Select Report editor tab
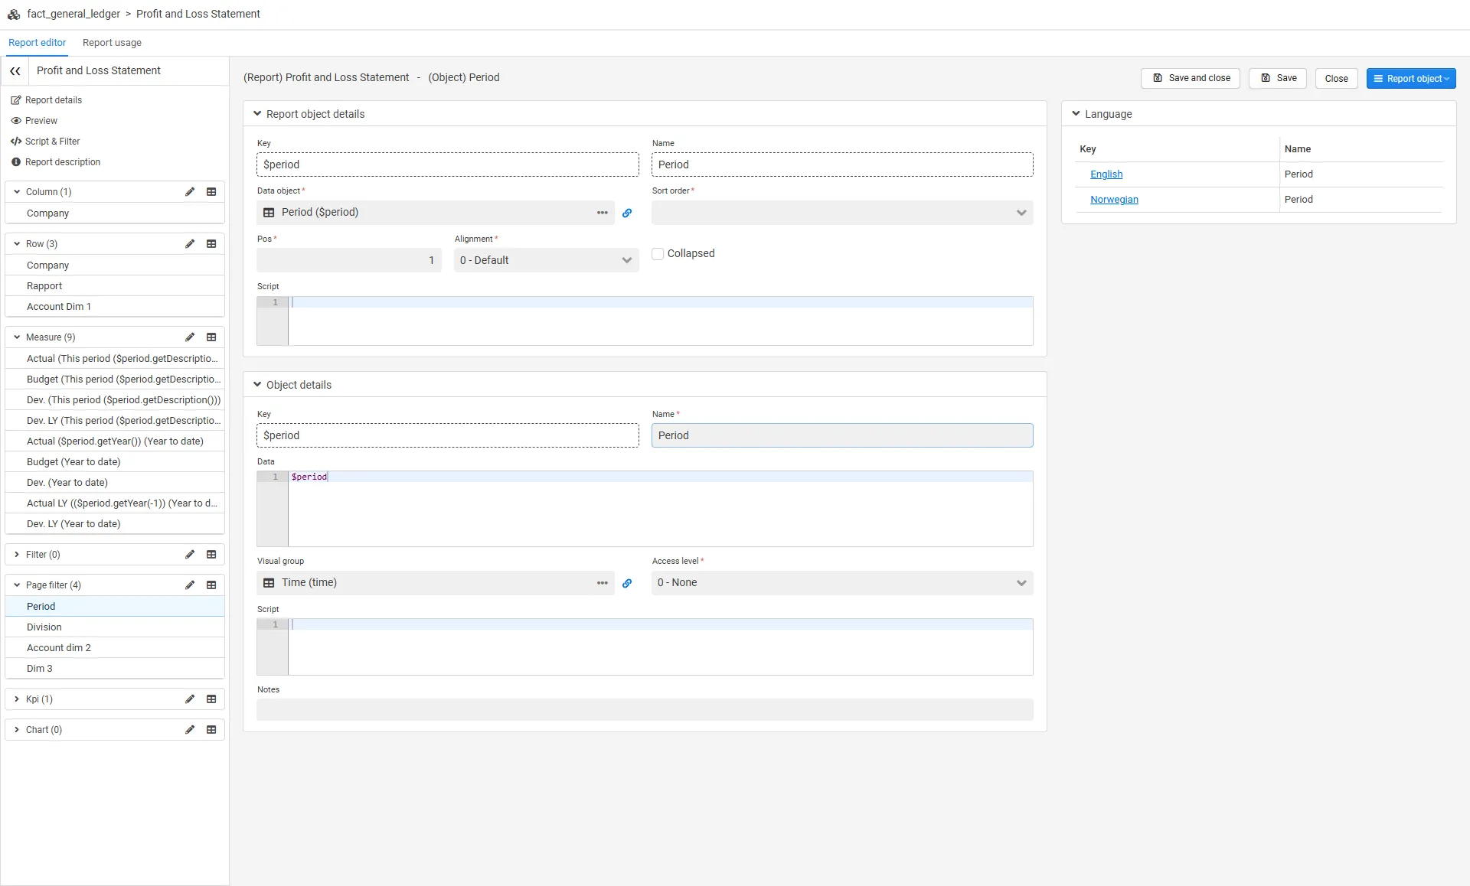The width and height of the screenshot is (1470, 886). pyautogui.click(x=37, y=43)
